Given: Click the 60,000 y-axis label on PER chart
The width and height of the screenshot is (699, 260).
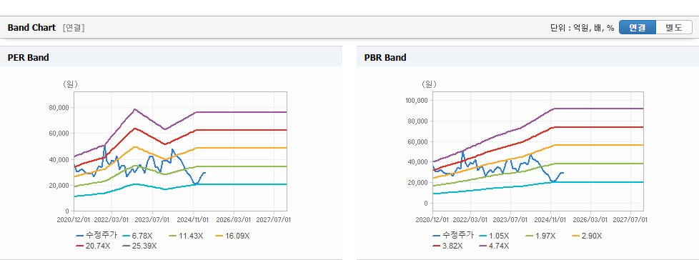Looking at the screenshot, I should (59, 133).
